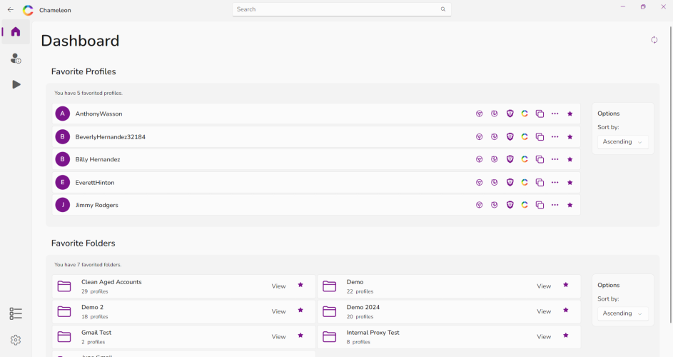Viewport: 673px width, 357px height.
Task: Launch EverettHinton in Brave
Action: tap(510, 183)
